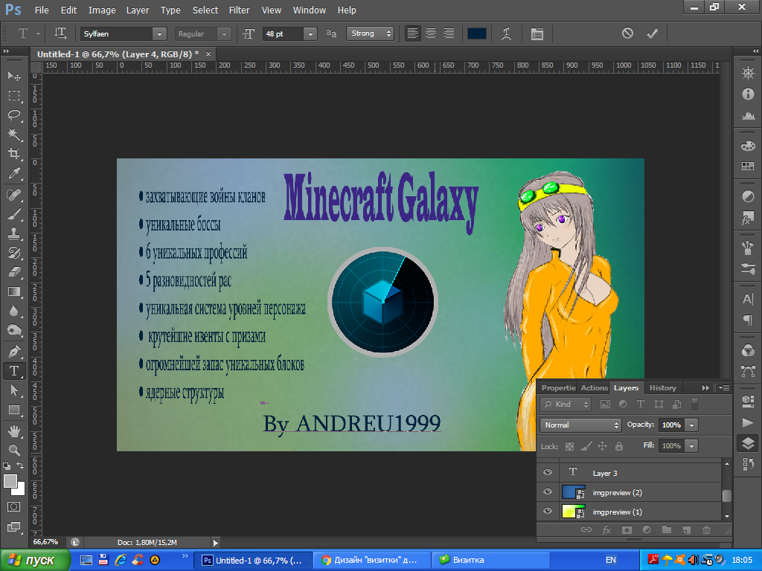Select the Eyedropper tool
Image resolution: width=762 pixels, height=571 pixels.
[14, 173]
